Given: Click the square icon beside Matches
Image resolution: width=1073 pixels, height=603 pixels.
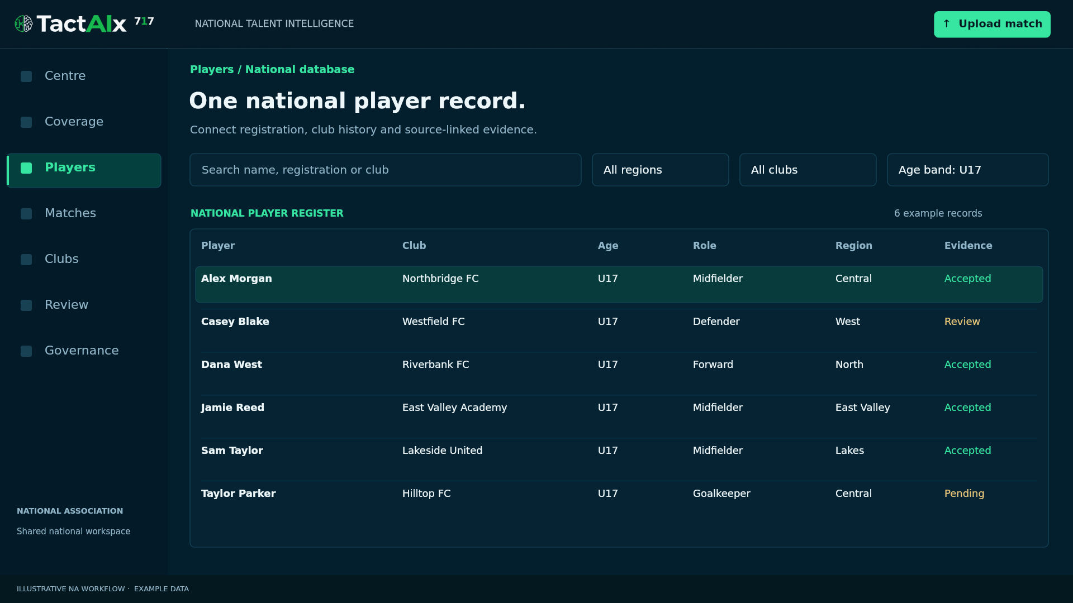Looking at the screenshot, I should point(26,214).
